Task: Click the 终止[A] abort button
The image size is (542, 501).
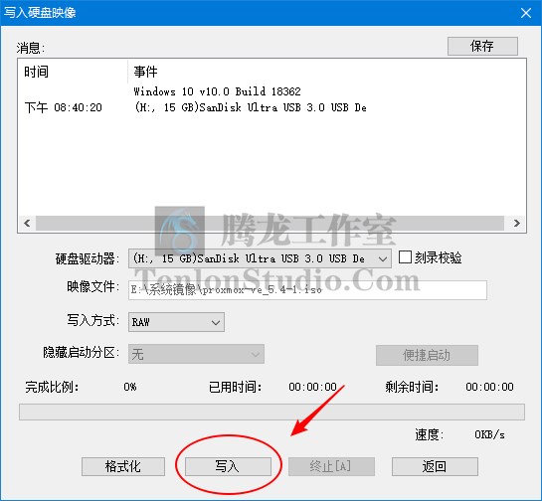Action: [x=331, y=466]
